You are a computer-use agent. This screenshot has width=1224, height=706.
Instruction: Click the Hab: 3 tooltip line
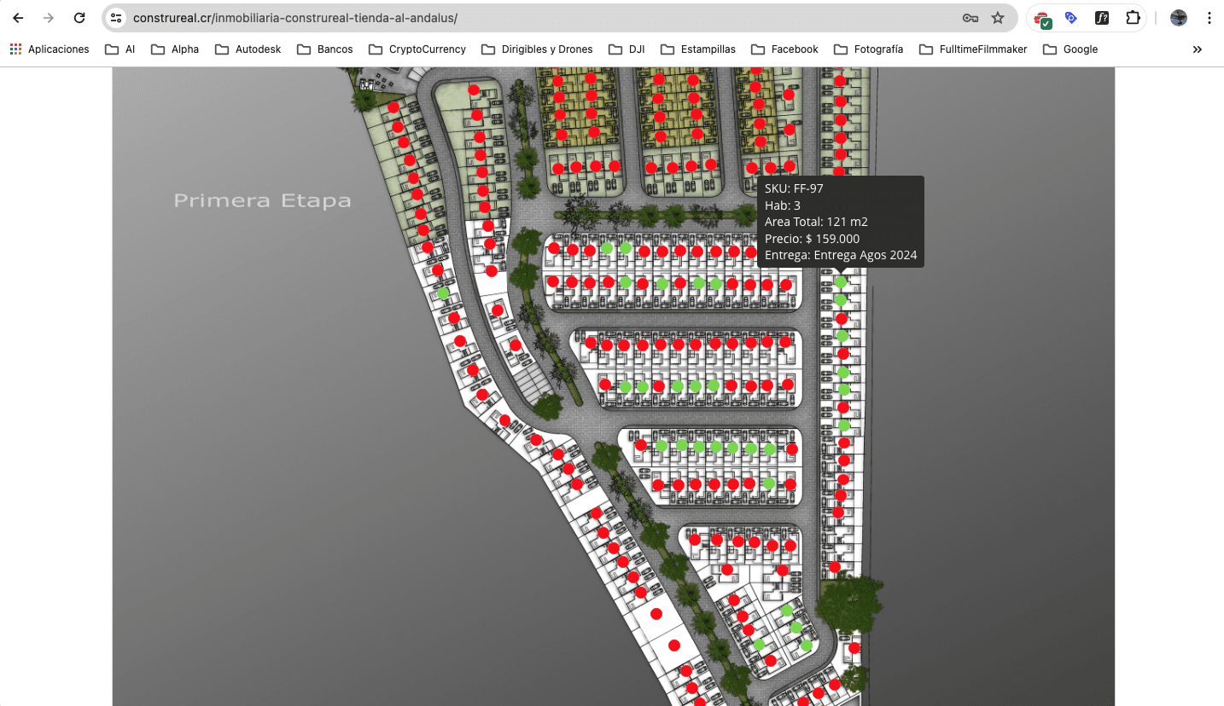click(783, 205)
